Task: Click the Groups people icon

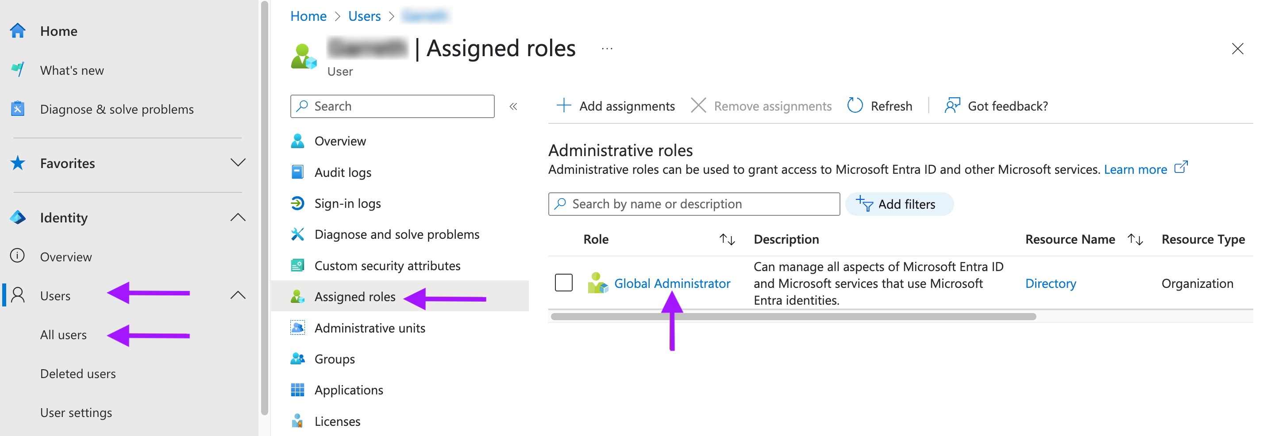Action: coord(297,359)
